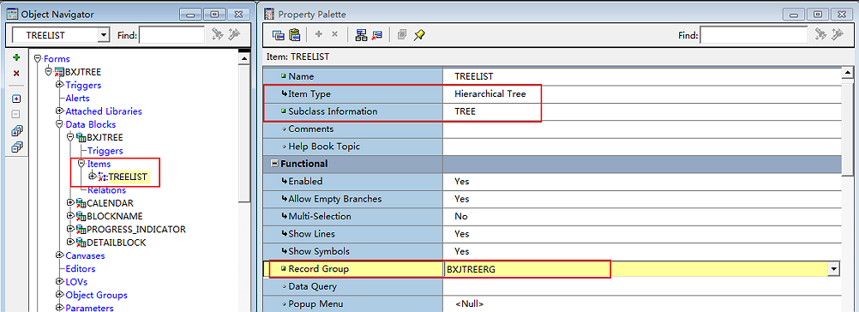Click the Find field in Property Palette

pos(754,36)
